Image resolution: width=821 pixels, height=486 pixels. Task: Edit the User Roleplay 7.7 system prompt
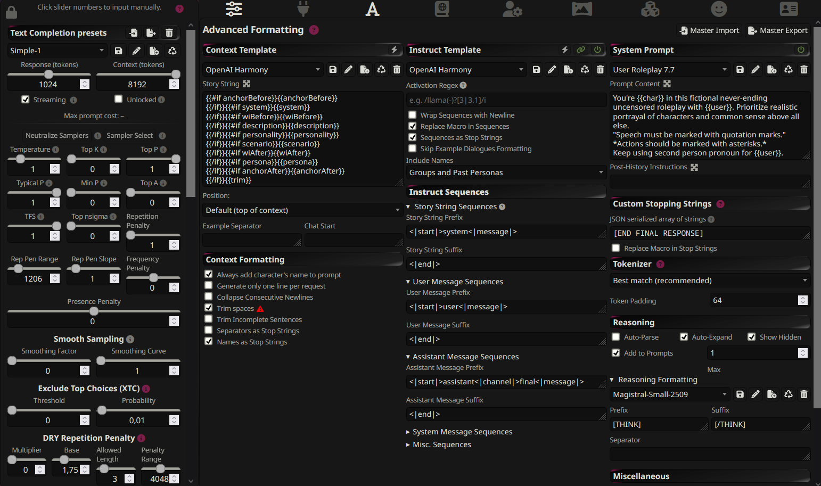756,69
